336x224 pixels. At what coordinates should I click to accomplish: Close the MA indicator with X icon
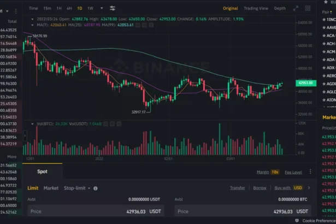[x=151, y=25]
